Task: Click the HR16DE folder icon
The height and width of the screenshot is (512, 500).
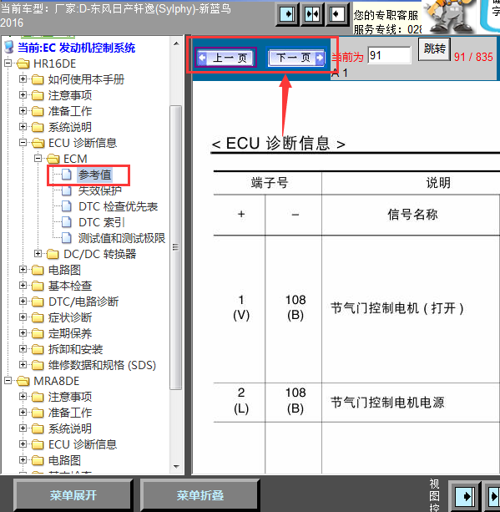Action: click(23, 63)
